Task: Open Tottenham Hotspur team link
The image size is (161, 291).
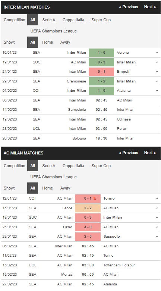Action: (119, 265)
